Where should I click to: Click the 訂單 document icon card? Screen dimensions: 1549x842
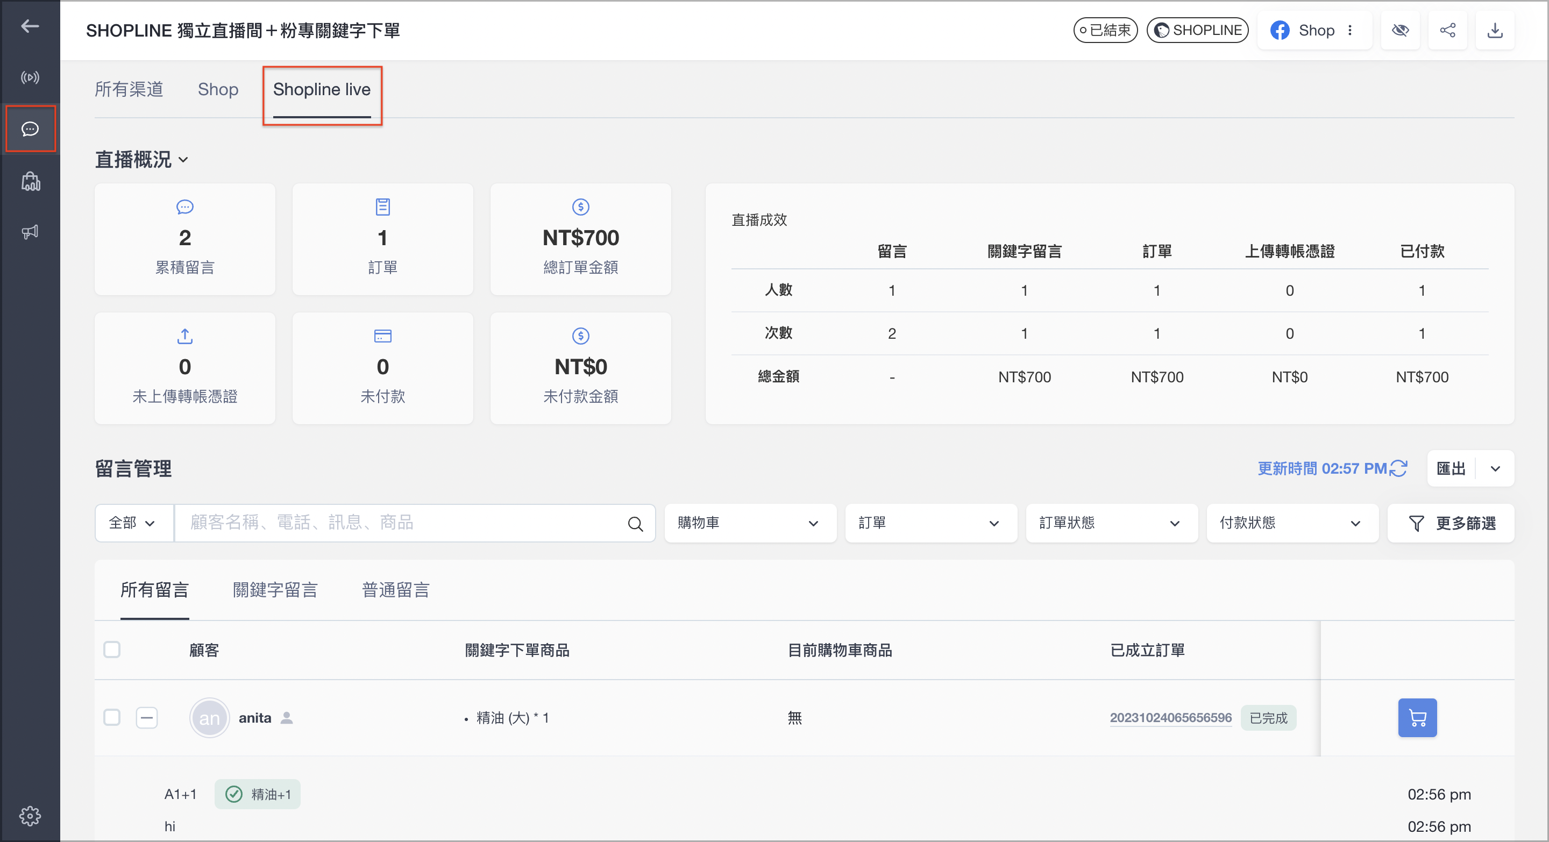click(x=382, y=207)
